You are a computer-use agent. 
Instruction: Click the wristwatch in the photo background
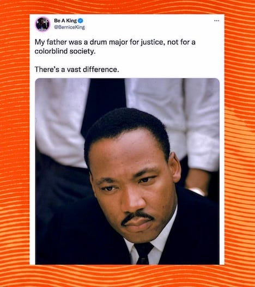[196, 191]
